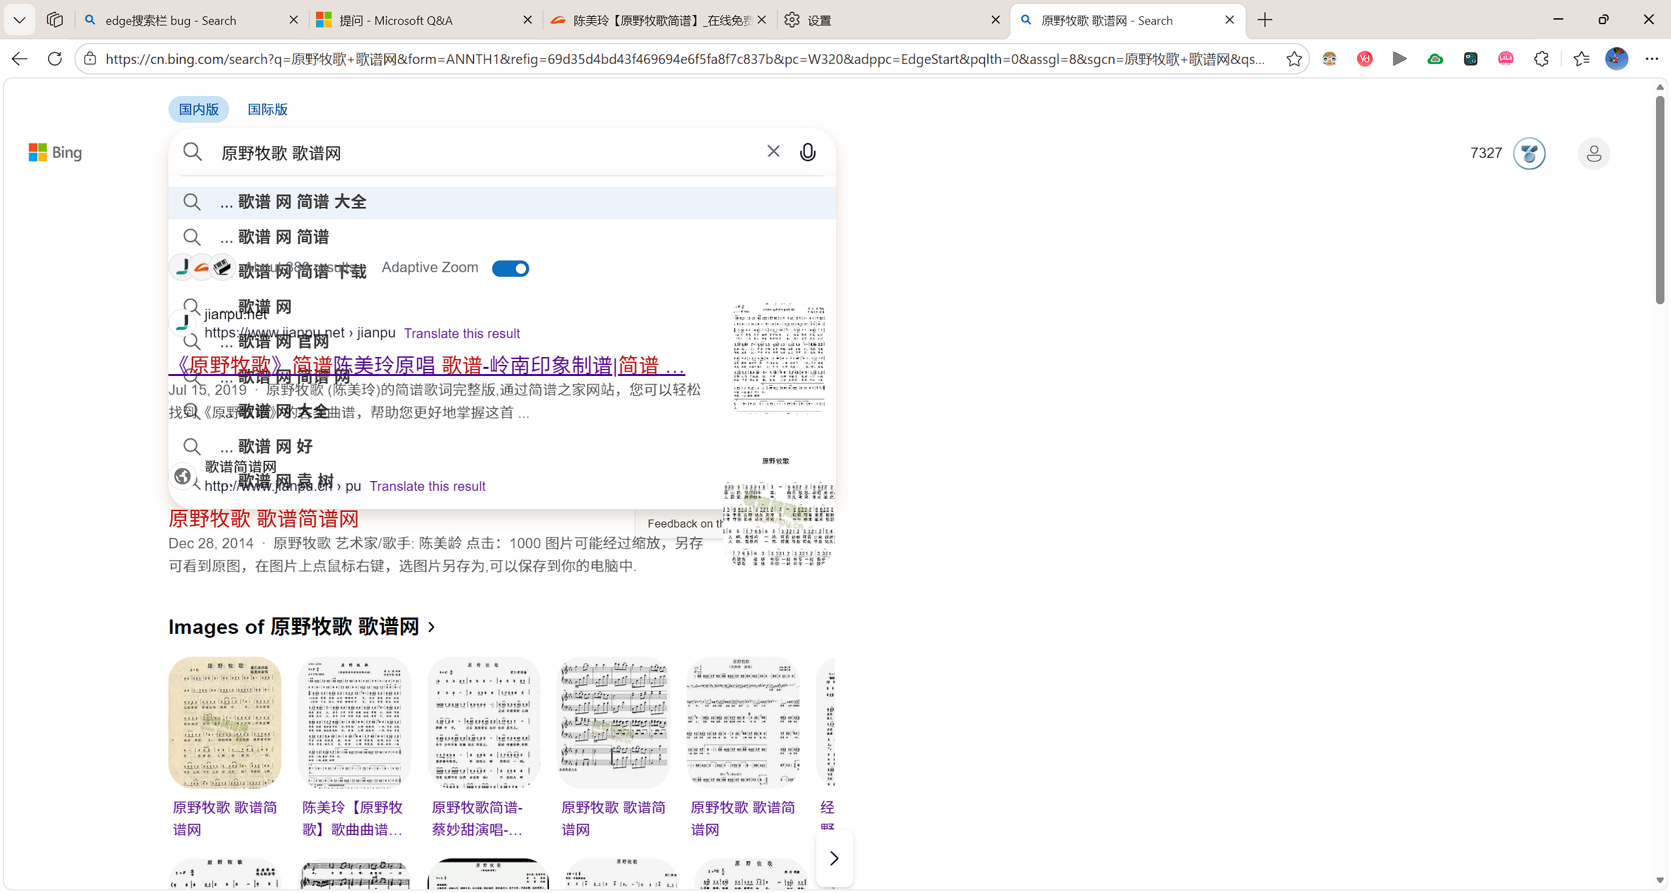
Task: Open the Favorites list icon
Action: 1582,59
